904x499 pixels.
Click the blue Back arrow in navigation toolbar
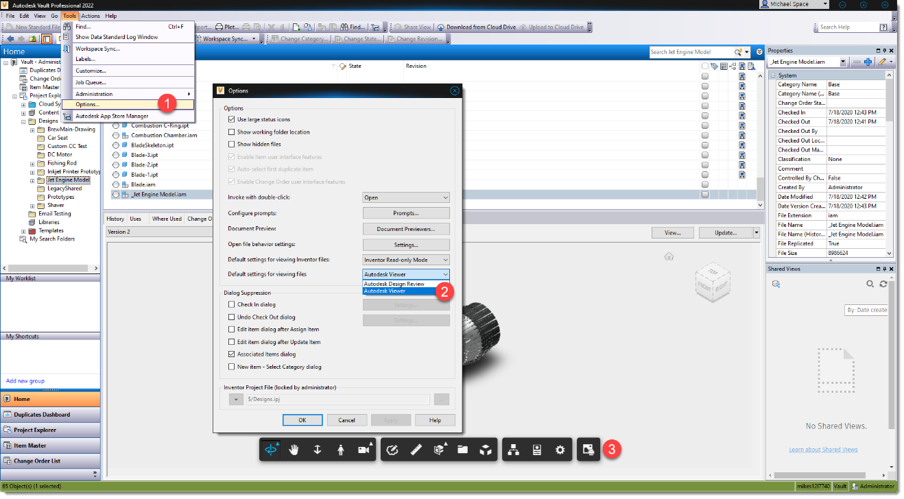(10, 39)
